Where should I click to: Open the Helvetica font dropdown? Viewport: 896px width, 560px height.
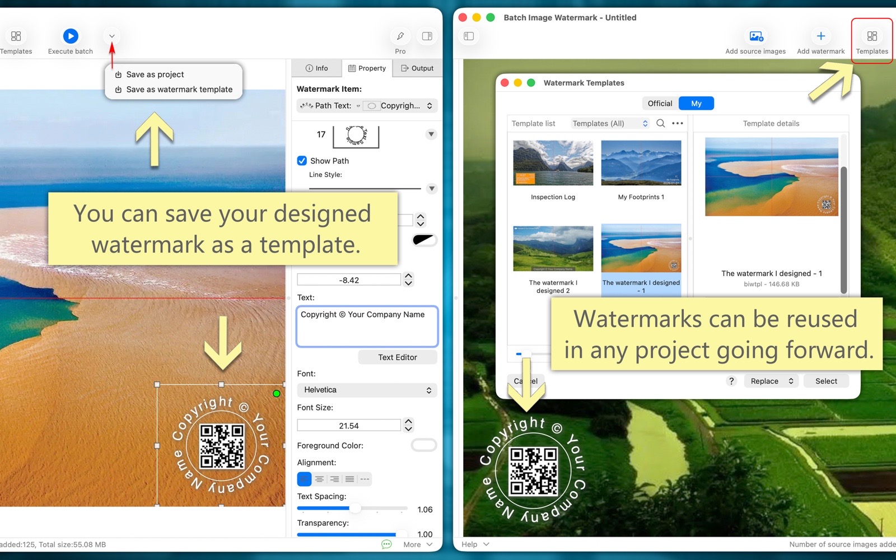[x=367, y=390]
